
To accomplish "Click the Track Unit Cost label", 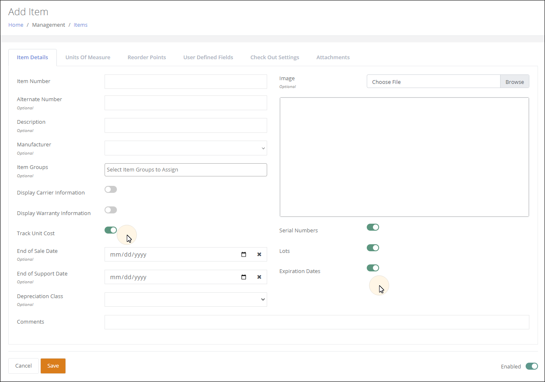I will pyautogui.click(x=36, y=234).
